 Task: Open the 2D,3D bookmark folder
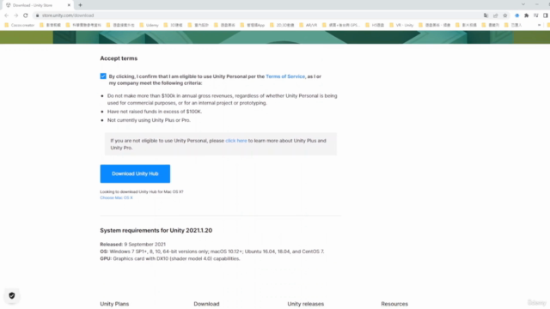pyautogui.click(x=282, y=25)
